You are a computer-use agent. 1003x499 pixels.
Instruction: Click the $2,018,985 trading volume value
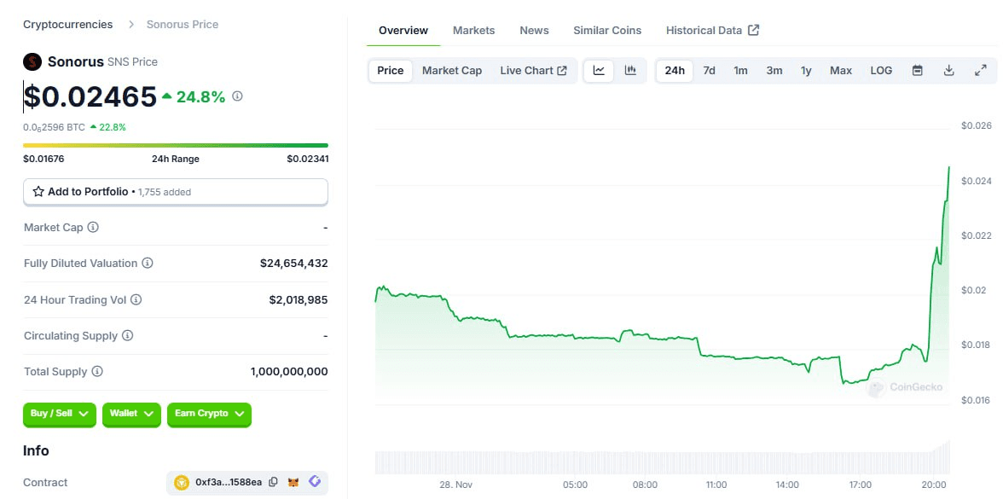tap(299, 299)
